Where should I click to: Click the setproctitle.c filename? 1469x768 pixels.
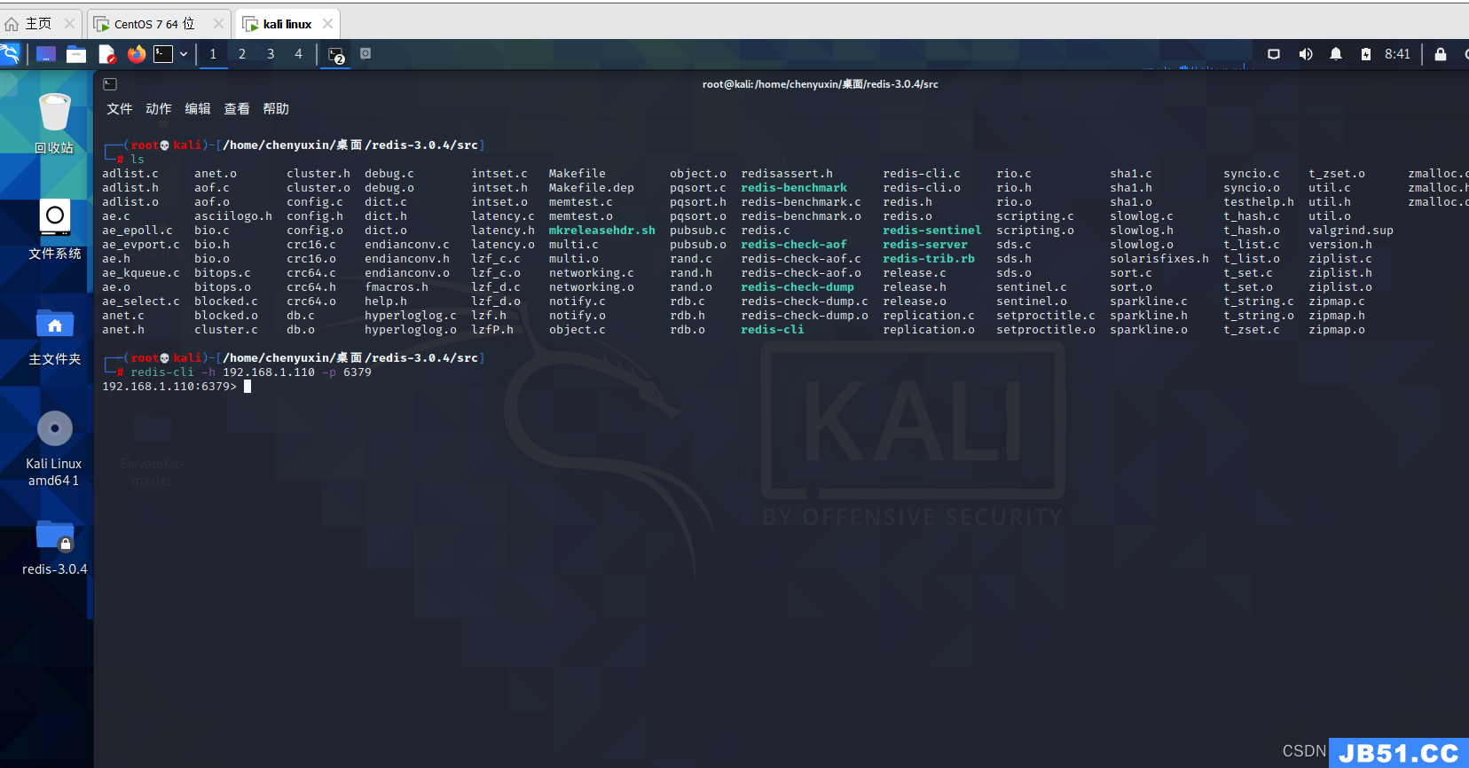point(1046,316)
